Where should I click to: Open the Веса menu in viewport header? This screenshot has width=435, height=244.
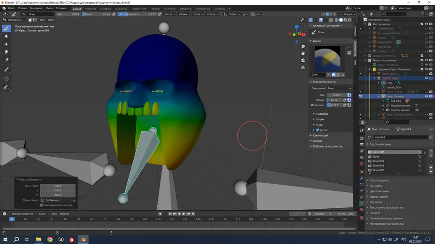(x=51, y=20)
